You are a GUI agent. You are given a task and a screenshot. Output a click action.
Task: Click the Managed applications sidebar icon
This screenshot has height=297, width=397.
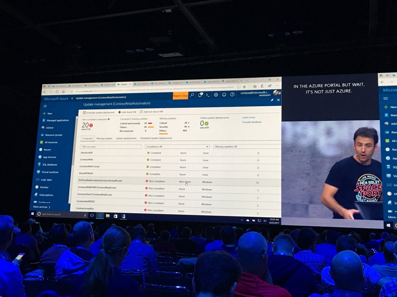pyautogui.click(x=43, y=120)
